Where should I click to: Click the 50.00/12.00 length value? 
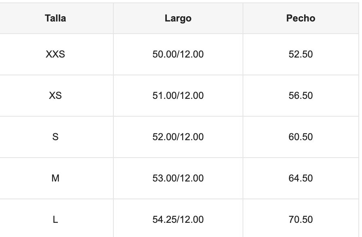click(178, 54)
